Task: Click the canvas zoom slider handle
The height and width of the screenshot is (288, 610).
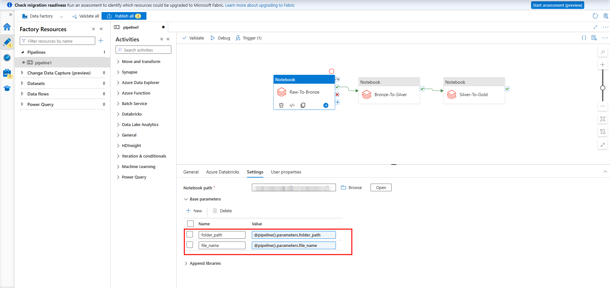Action: pos(602,88)
